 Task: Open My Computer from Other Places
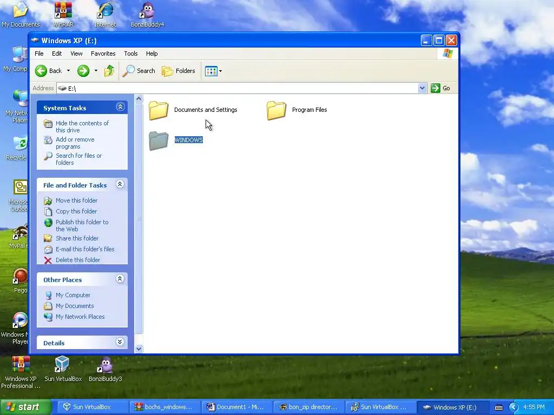[73, 296]
